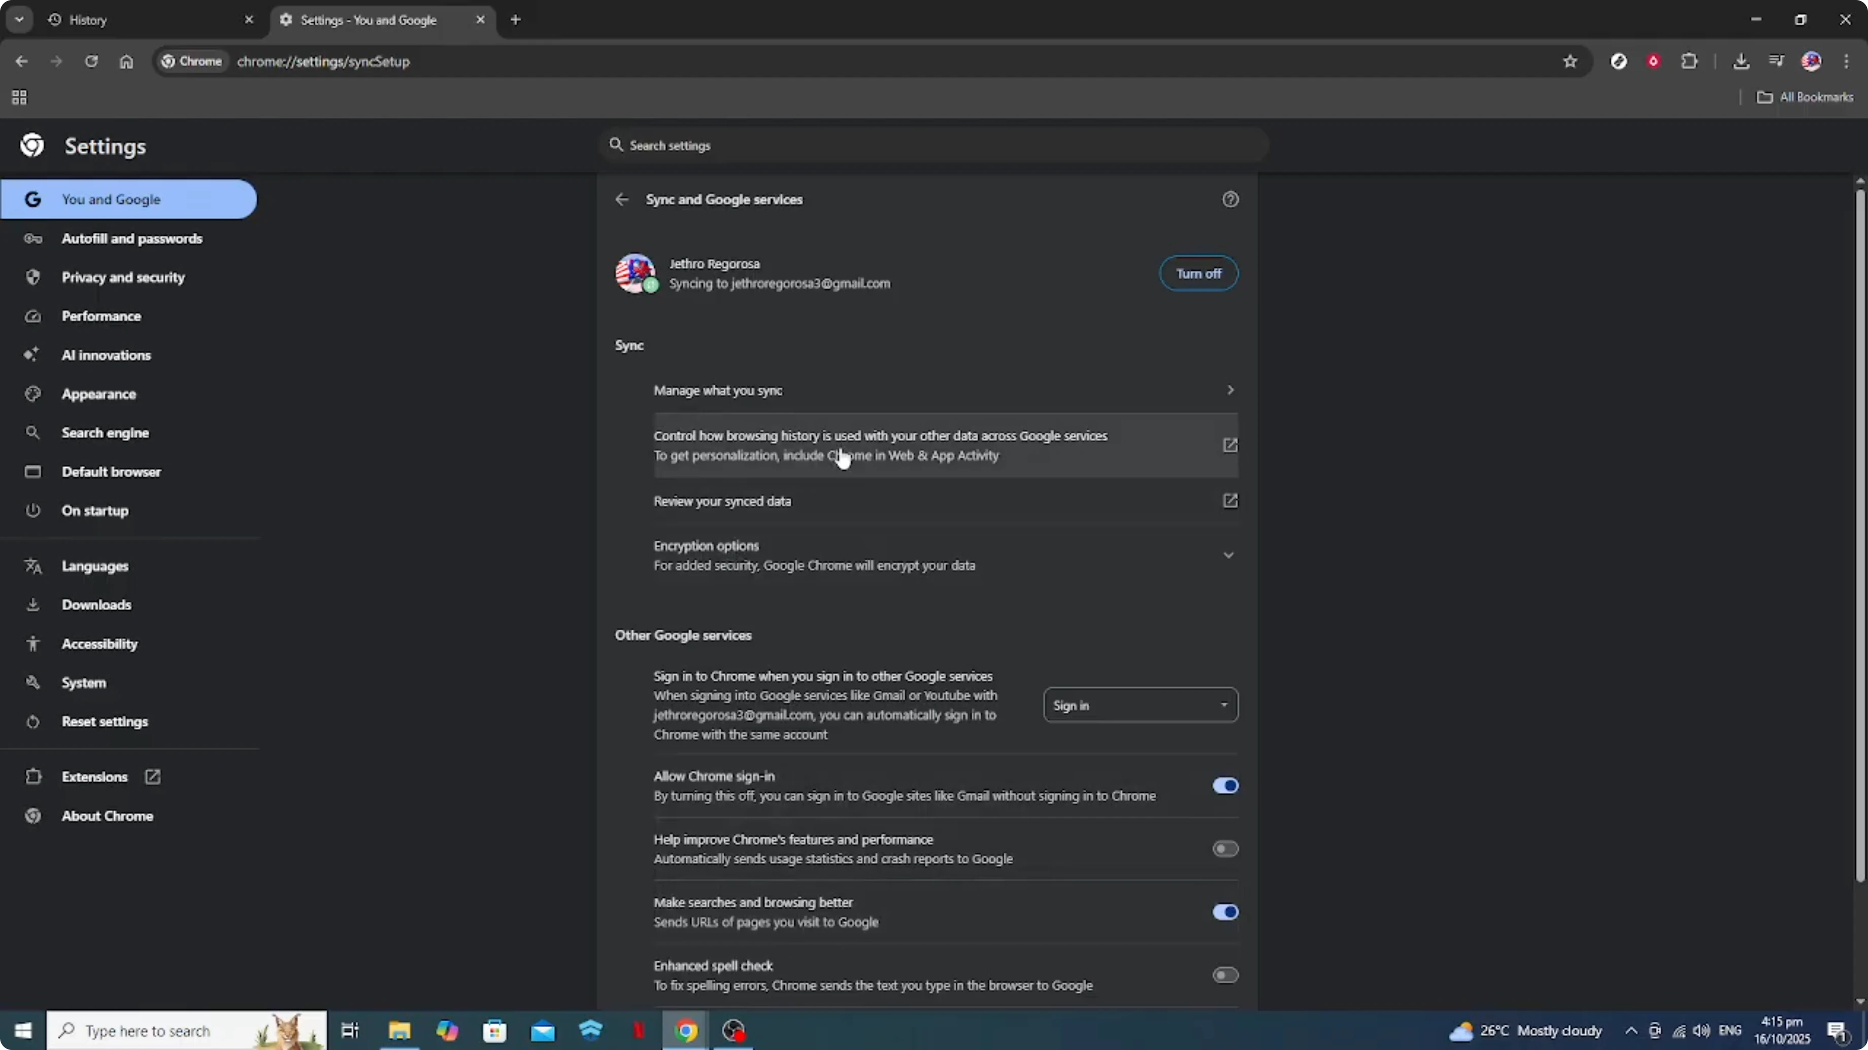Screen dimensions: 1868x1050
Task: Disable Allow Chrome sign-in toggle
Action: [x=1225, y=786]
